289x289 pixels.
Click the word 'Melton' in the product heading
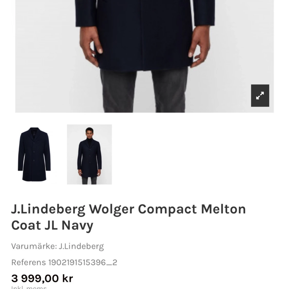pyautogui.click(x=223, y=209)
